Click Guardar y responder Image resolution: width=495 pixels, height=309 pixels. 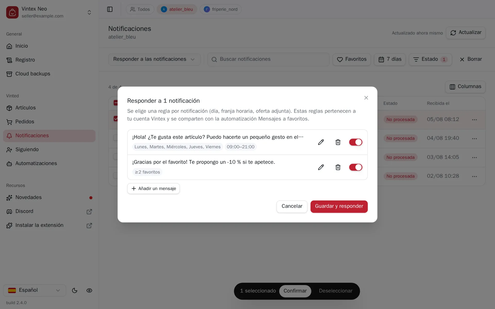tap(339, 207)
